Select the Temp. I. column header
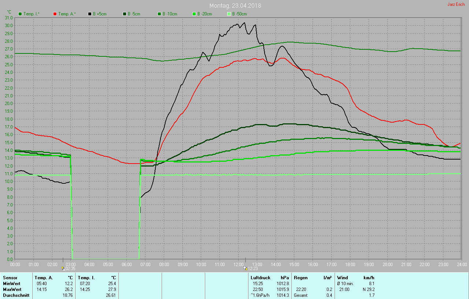469x299 pixels. (x=86, y=278)
